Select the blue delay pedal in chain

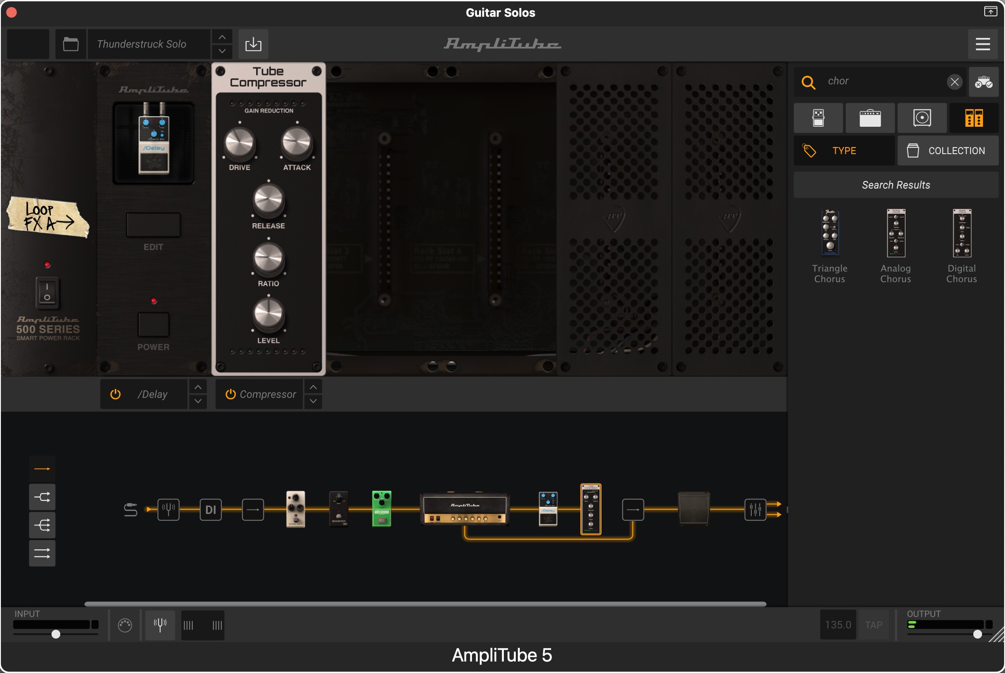[x=548, y=509]
